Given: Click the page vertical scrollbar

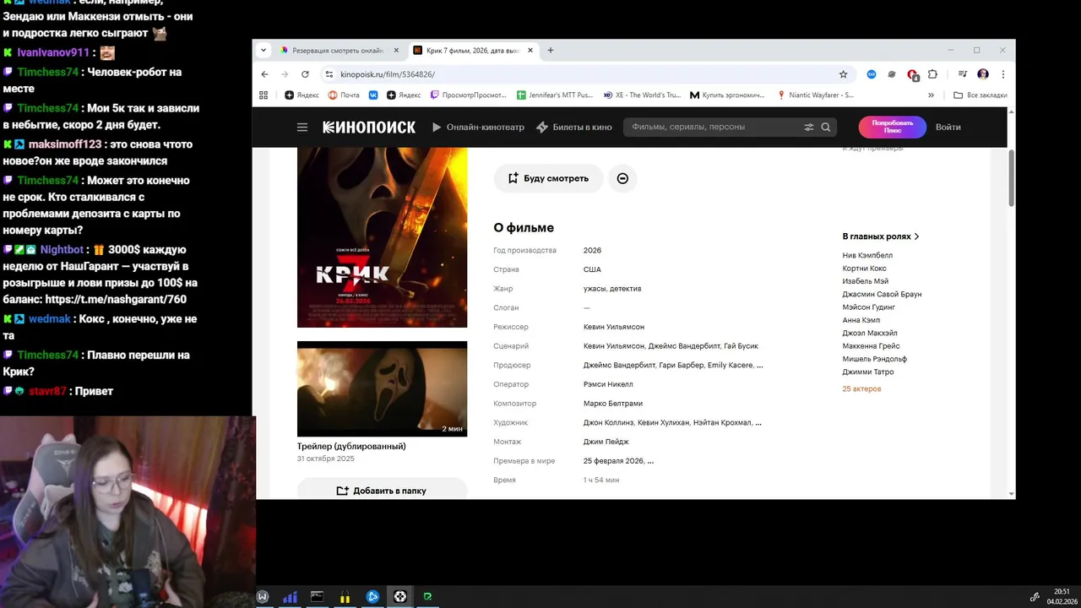Looking at the screenshot, I should 1011,177.
